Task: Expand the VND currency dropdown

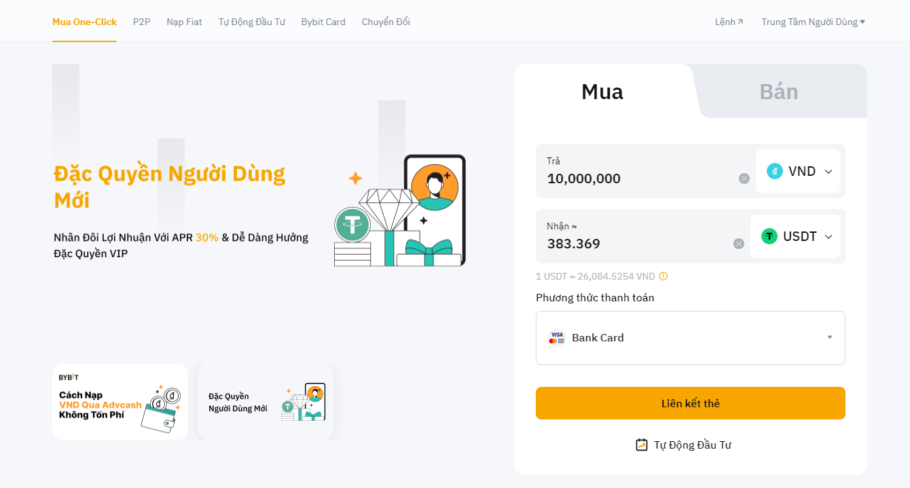Action: [798, 171]
